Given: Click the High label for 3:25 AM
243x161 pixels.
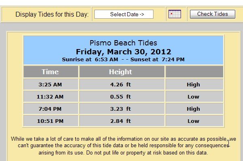Looking at the screenshot, I should [x=193, y=85].
